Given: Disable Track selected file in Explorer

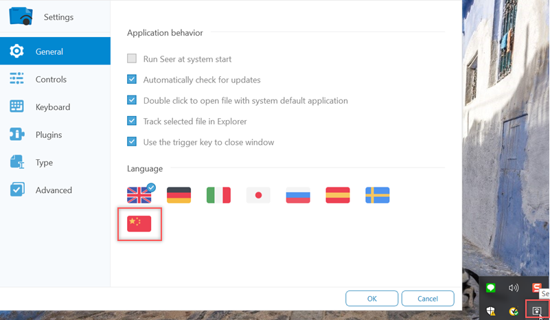Looking at the screenshot, I should pyautogui.click(x=132, y=121).
